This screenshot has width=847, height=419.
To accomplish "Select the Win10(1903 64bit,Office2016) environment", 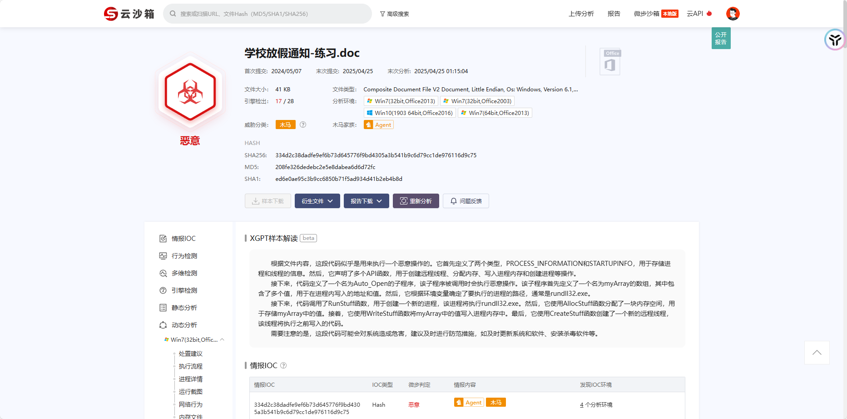I will (410, 113).
